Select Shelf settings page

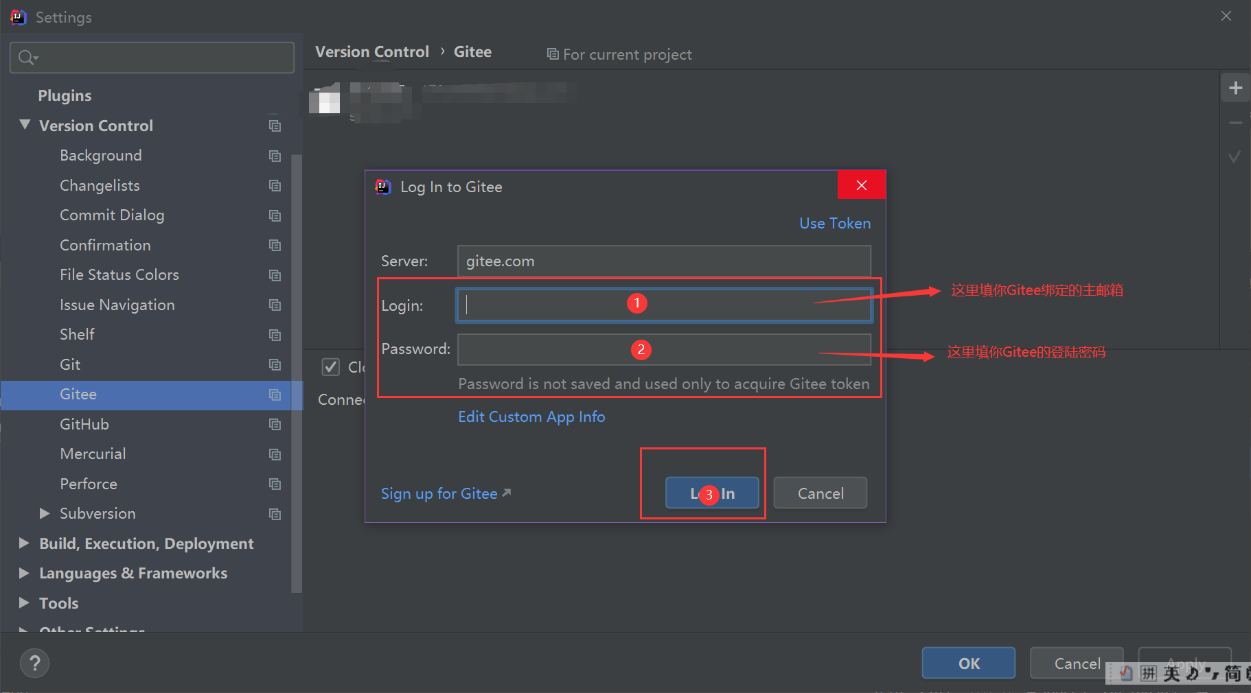click(x=77, y=334)
